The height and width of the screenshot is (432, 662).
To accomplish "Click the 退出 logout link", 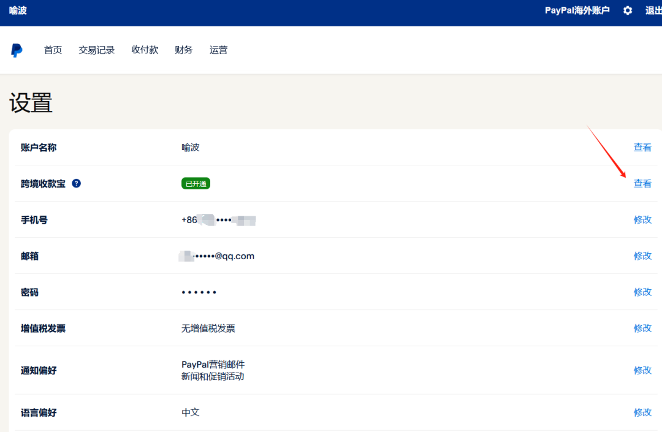I will [653, 10].
